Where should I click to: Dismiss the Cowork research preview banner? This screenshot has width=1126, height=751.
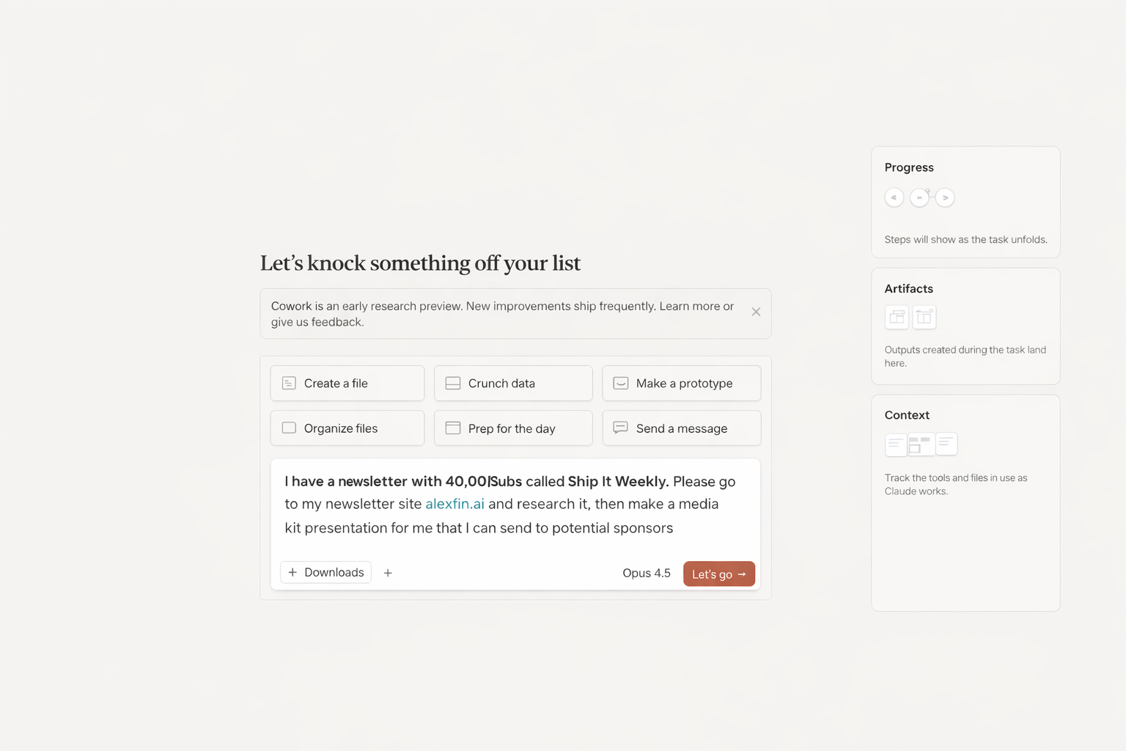coord(756,312)
